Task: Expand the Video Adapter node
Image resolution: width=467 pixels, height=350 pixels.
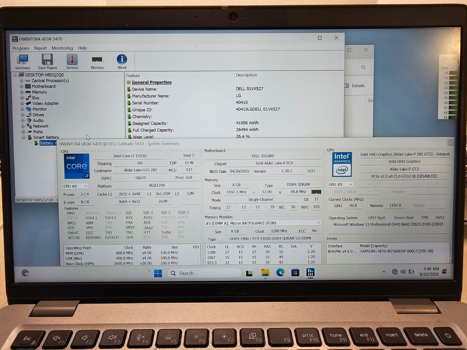Action: [x=22, y=104]
